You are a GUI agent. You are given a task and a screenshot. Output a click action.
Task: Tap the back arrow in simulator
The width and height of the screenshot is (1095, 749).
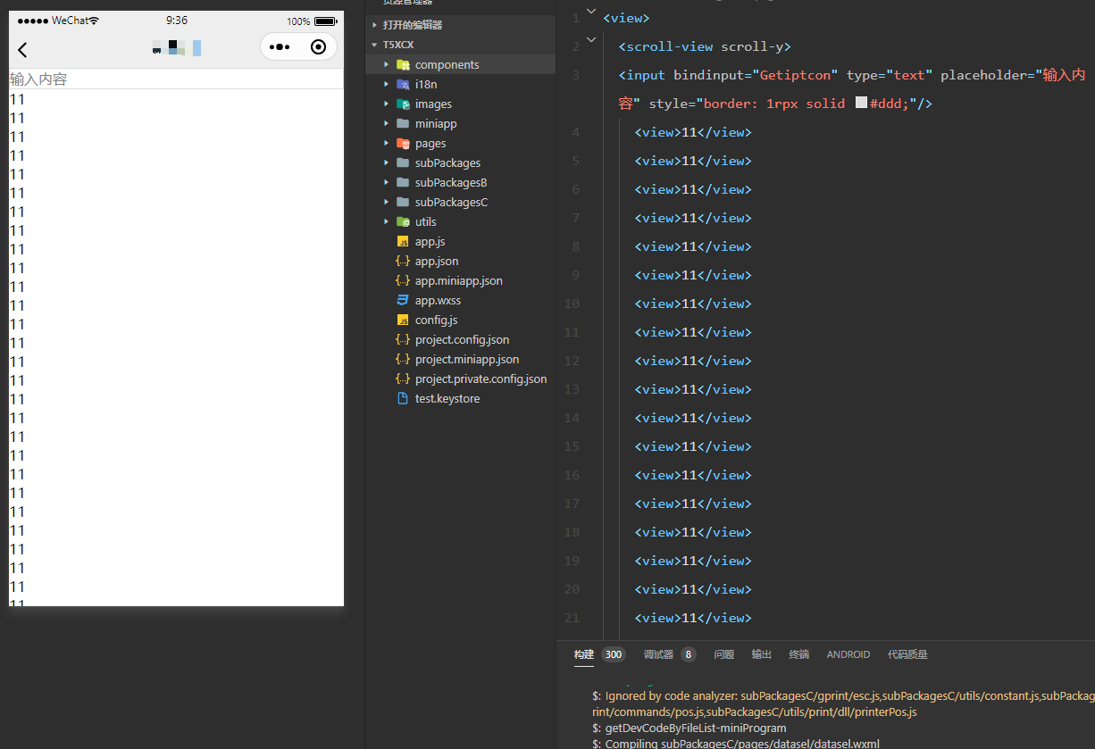point(22,50)
